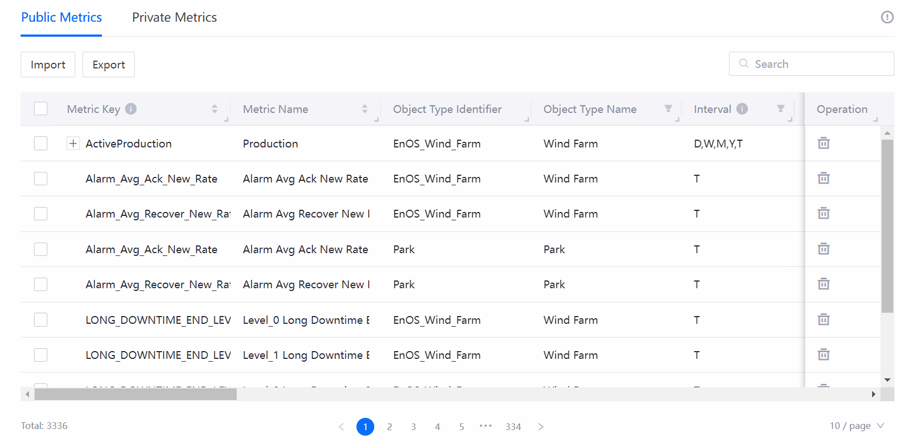Delete the ActiveProduction metric row

click(x=823, y=144)
